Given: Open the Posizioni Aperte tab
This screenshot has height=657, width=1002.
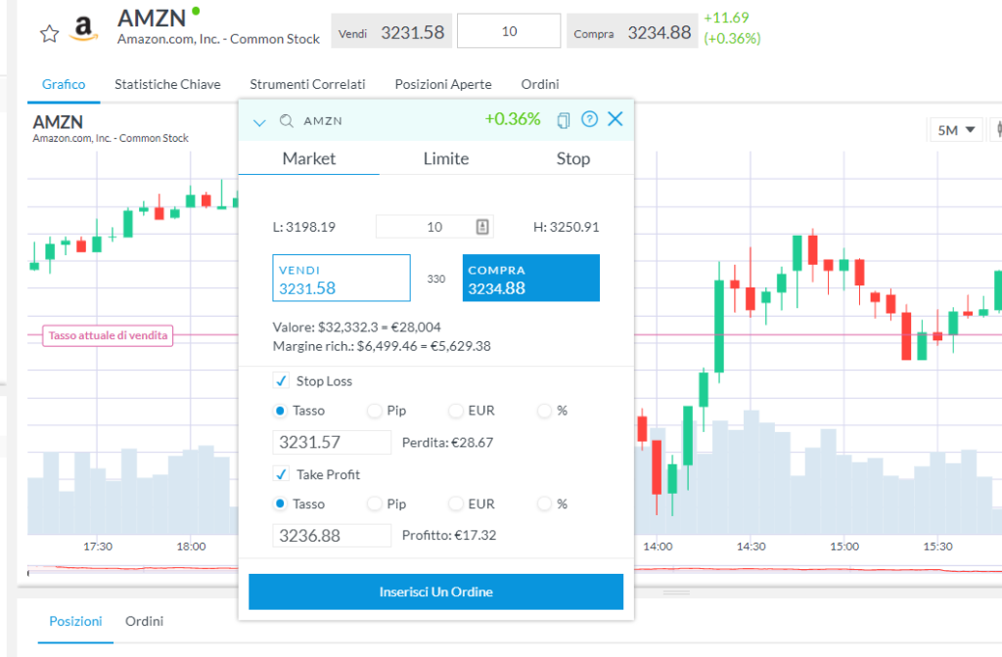Looking at the screenshot, I should [x=443, y=84].
